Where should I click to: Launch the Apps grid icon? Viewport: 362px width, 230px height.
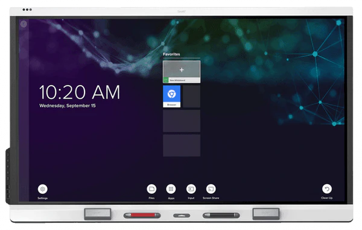tap(171, 189)
